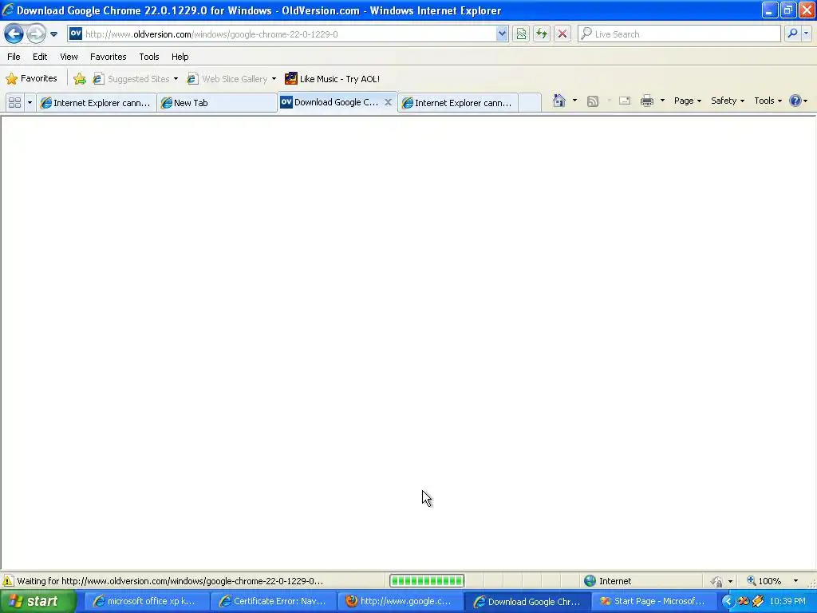Toggle the Compatibility View icon

click(x=521, y=34)
